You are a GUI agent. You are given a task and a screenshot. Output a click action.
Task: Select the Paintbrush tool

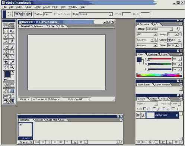12,47
